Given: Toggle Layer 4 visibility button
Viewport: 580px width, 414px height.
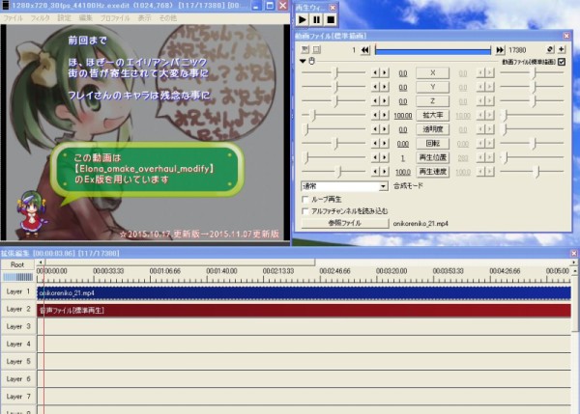Looking at the screenshot, I should pyautogui.click(x=17, y=344).
